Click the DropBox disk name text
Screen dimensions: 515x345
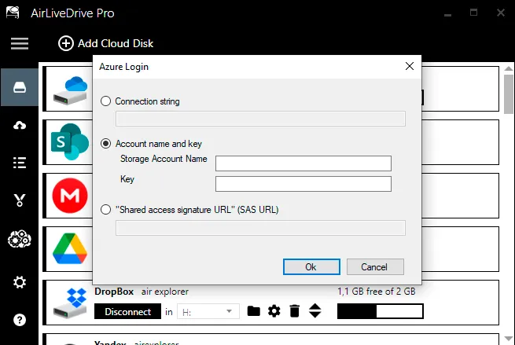tap(114, 292)
